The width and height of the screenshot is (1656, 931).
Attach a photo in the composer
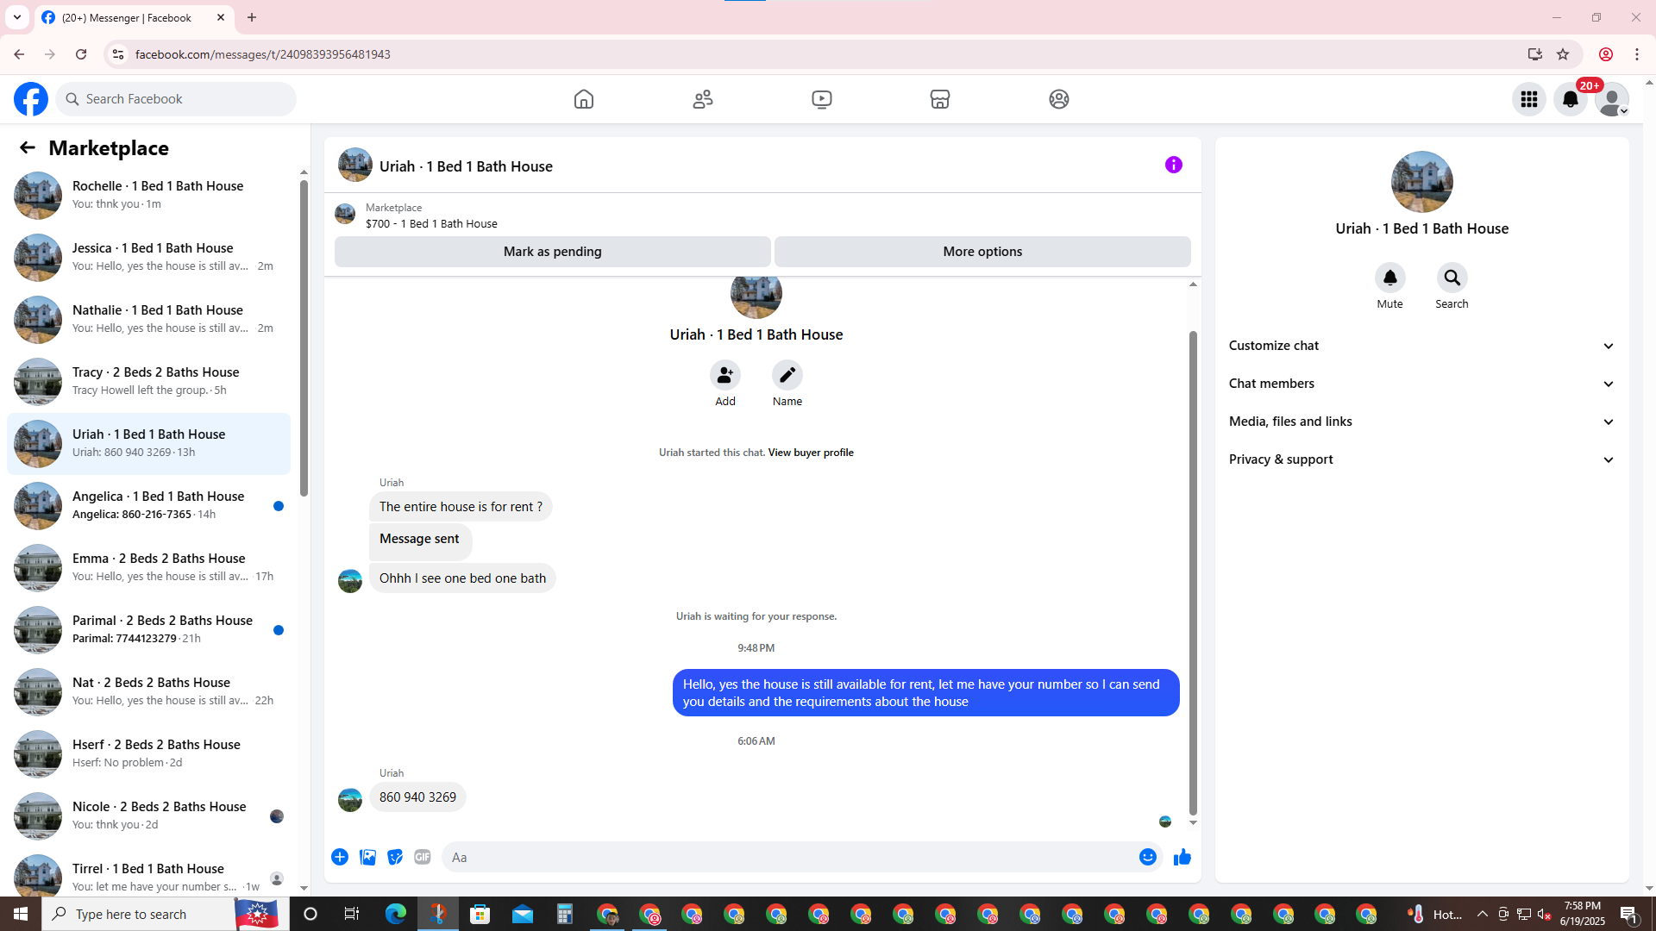click(x=367, y=857)
